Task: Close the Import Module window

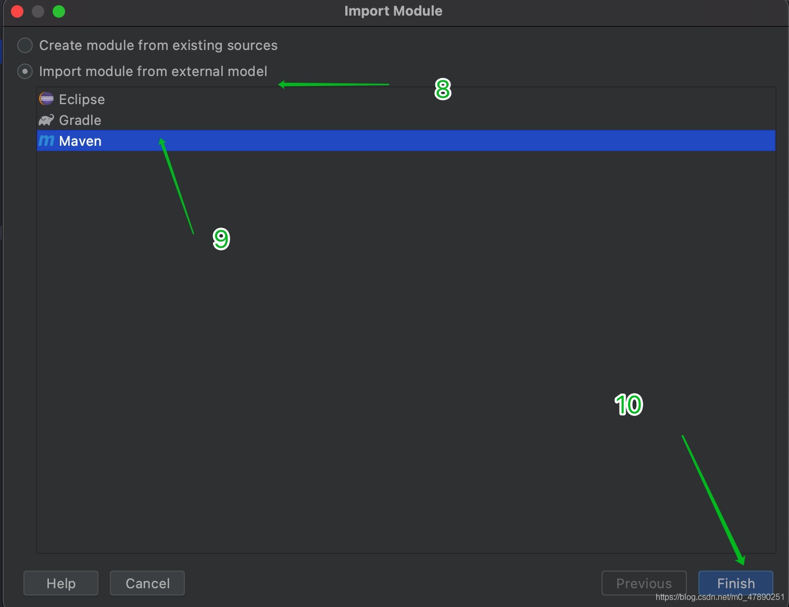Action: 17,11
